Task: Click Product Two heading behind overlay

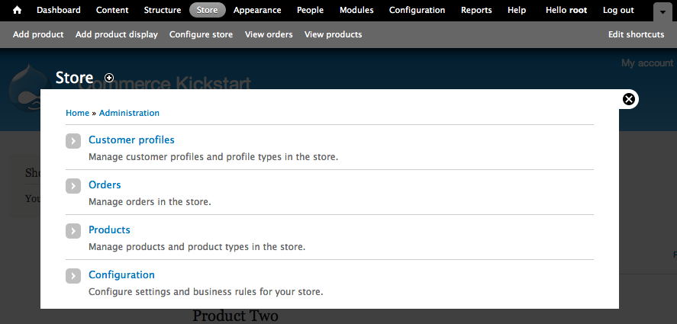Action: 235,316
